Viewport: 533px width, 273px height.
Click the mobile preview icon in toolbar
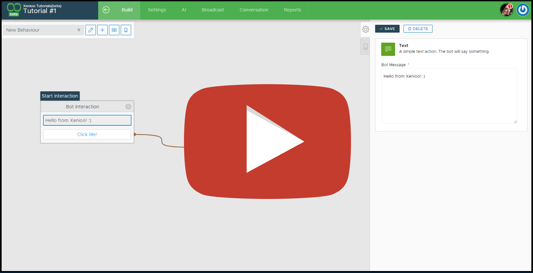pos(126,30)
